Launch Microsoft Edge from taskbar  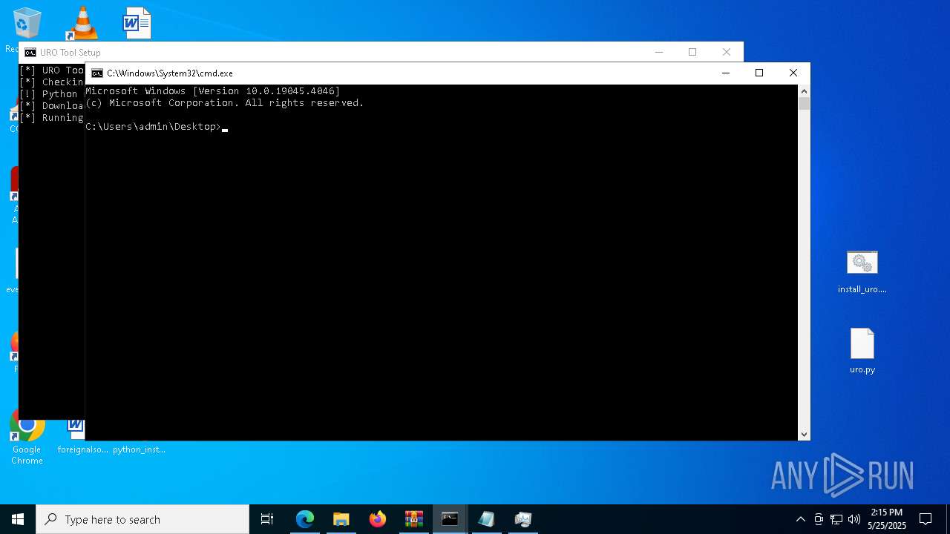point(305,519)
